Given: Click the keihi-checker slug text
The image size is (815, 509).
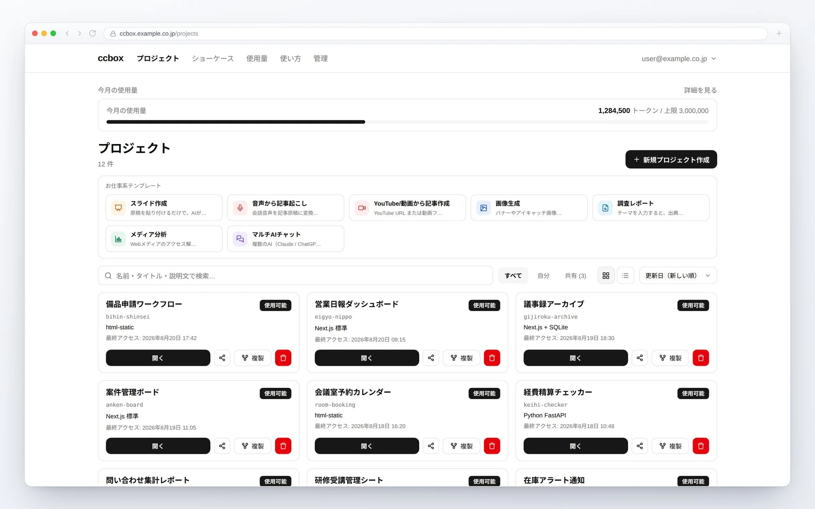Looking at the screenshot, I should (x=545, y=405).
